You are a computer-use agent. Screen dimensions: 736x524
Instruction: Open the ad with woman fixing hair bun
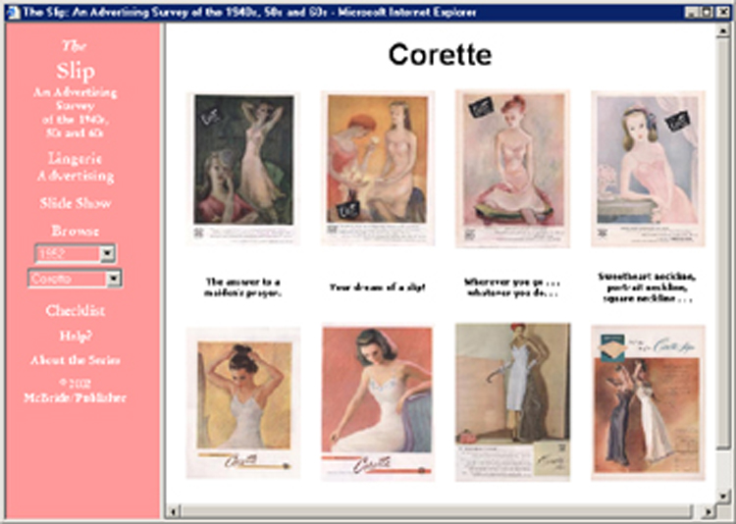click(x=243, y=403)
